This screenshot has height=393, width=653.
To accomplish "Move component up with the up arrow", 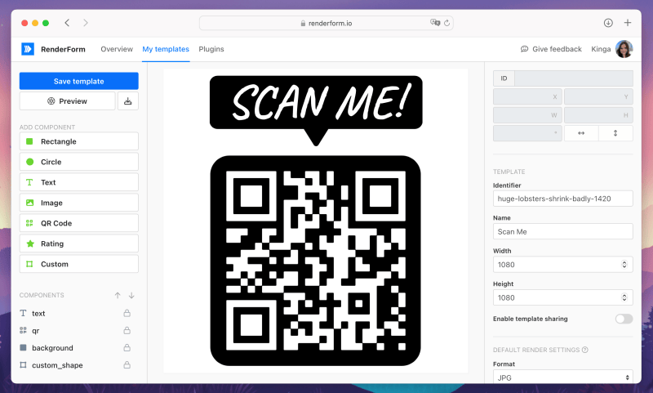I will pyautogui.click(x=118, y=296).
